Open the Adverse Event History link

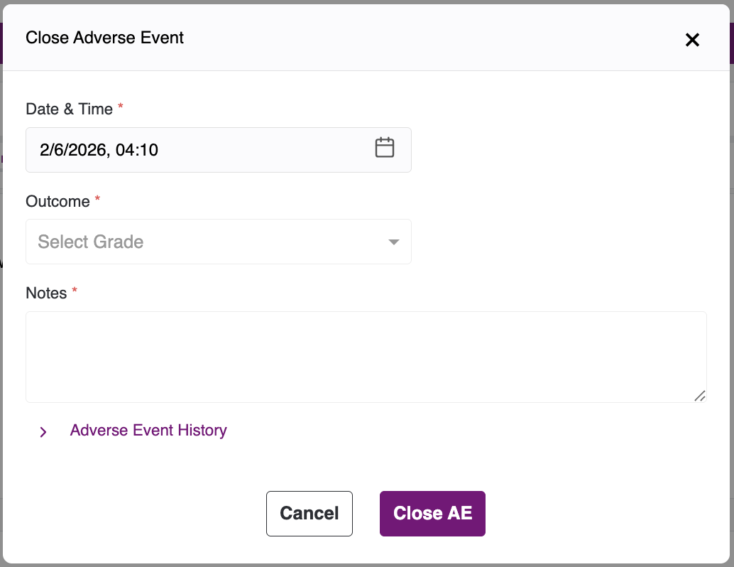point(148,431)
